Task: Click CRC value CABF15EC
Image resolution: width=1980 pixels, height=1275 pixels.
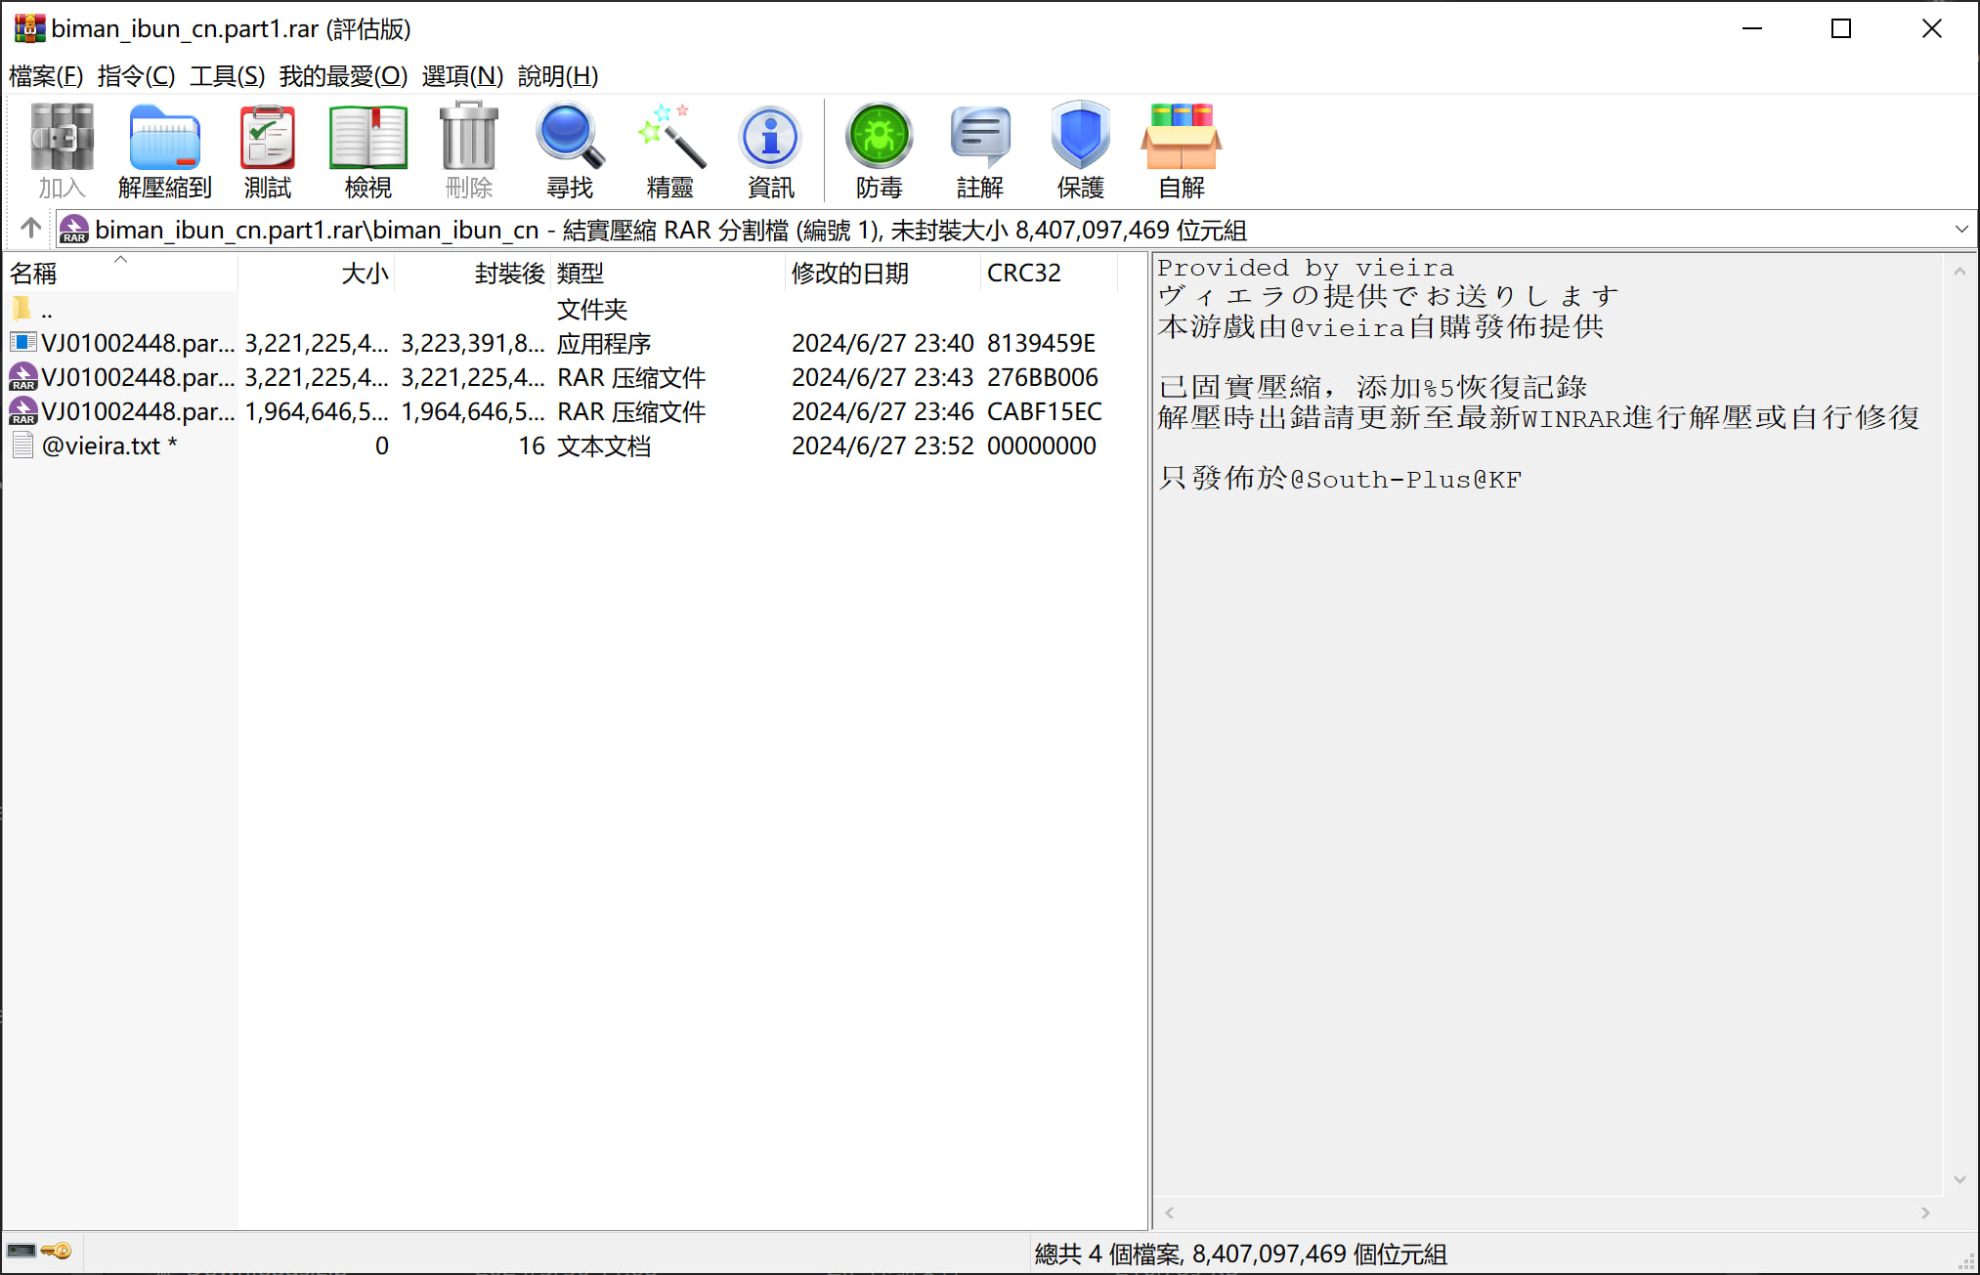Action: click(1044, 411)
